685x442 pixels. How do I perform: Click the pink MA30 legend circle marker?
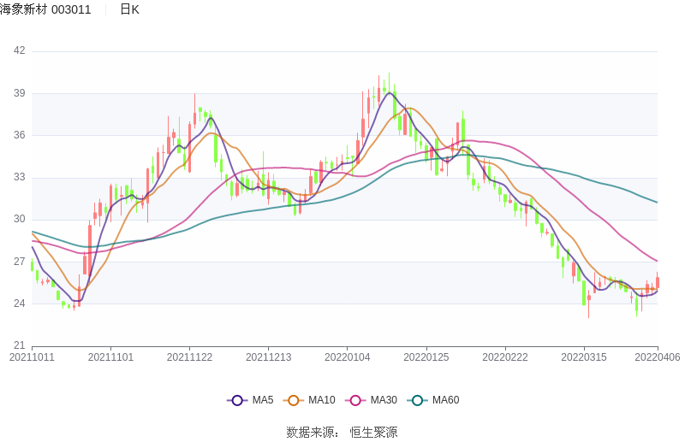click(x=355, y=400)
